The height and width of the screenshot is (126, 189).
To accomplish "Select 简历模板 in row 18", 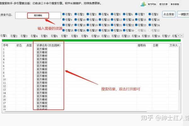I will click(x=42, y=106).
